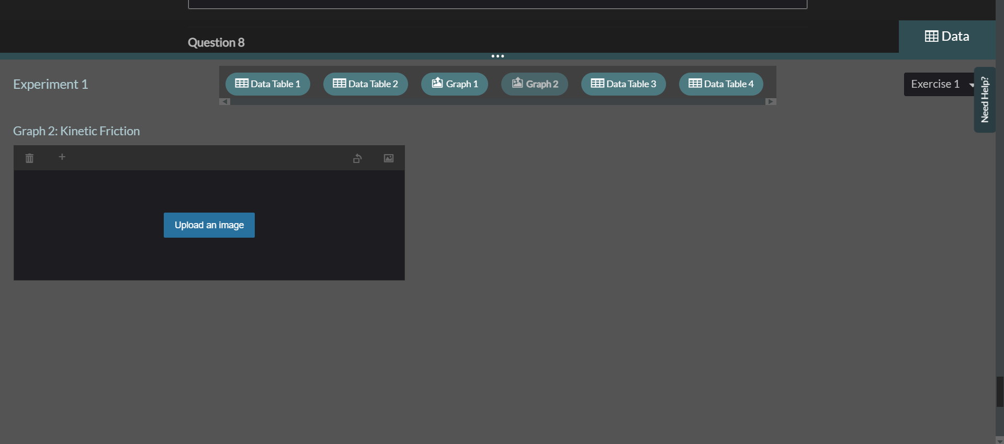Toggle the Data panel button
The height and width of the screenshot is (444, 1004).
947,37
